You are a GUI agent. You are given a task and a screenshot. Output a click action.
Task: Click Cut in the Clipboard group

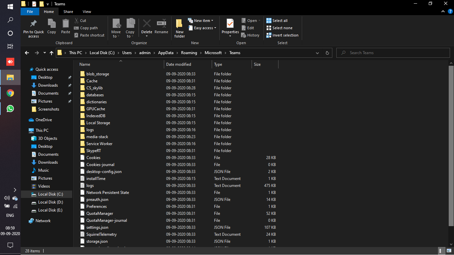coord(80,21)
